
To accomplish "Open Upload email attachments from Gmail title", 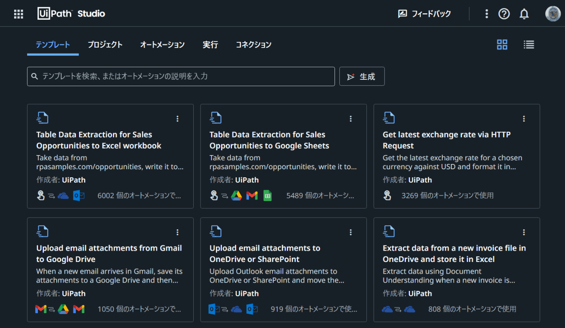I will pyautogui.click(x=109, y=254).
